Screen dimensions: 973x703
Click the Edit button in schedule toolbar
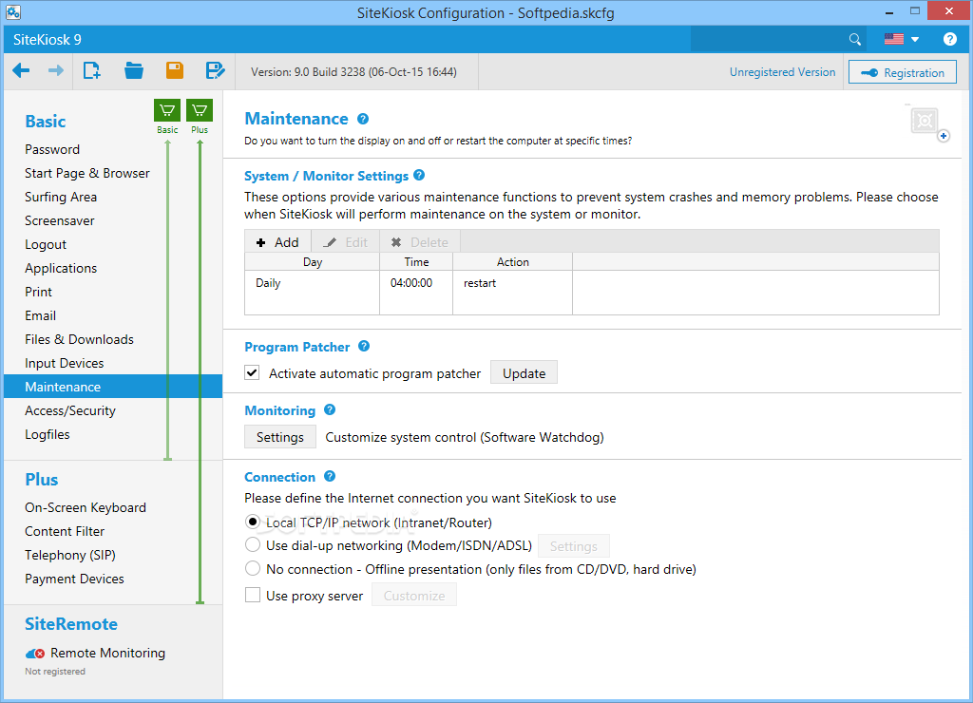[x=346, y=242]
